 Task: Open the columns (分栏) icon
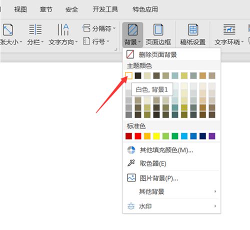[35, 29]
